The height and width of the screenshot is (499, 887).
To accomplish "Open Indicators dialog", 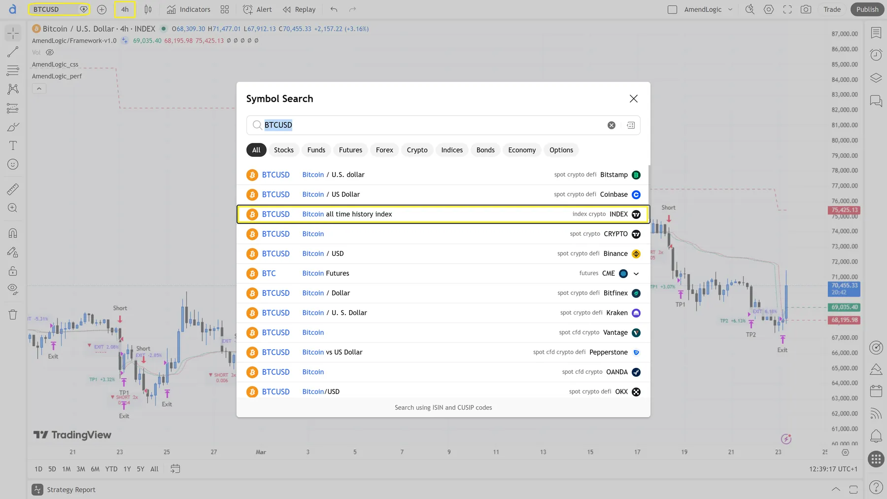I will [x=189, y=9].
